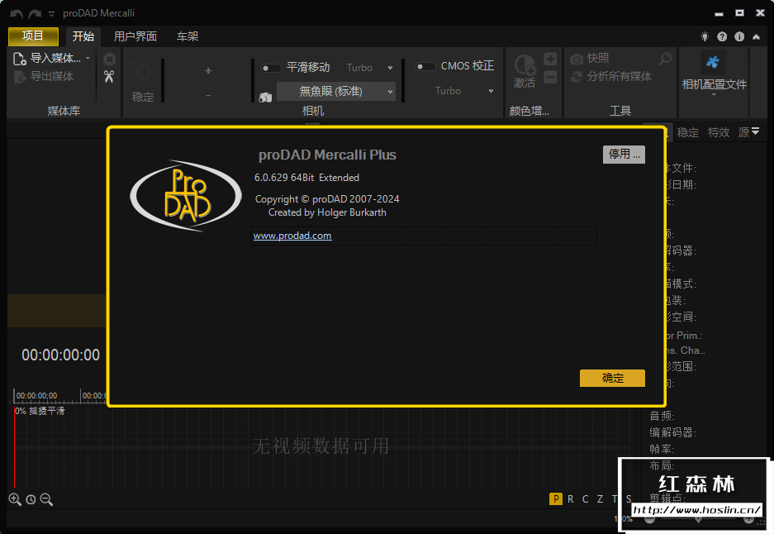Switch to the 稳定 panel tab

click(x=688, y=132)
